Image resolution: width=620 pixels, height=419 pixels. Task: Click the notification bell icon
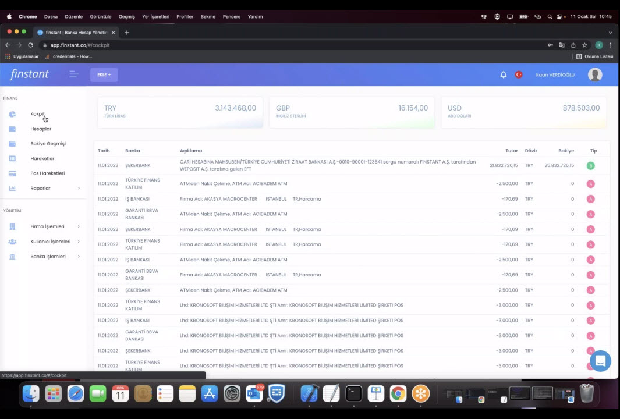pos(503,75)
